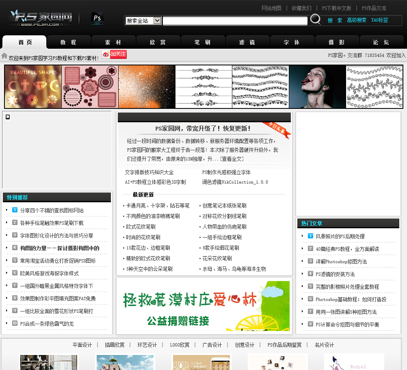Open recommended item 10 PS合成一条绿色霸气的龙

47,324
